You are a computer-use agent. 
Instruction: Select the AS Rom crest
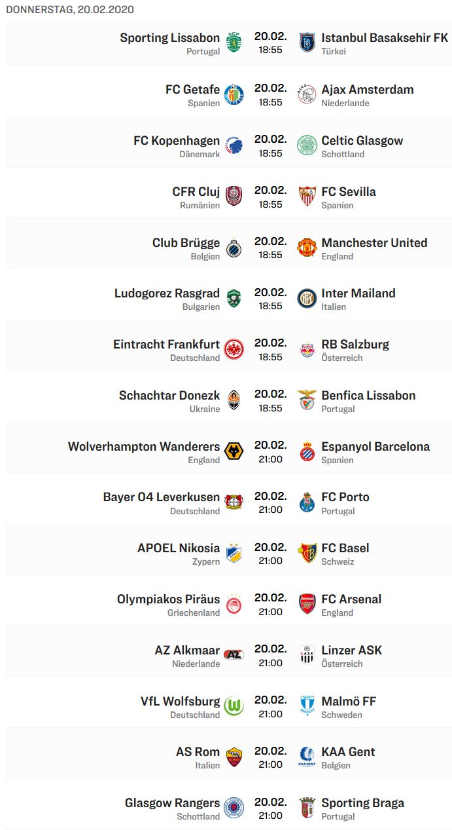tap(234, 757)
